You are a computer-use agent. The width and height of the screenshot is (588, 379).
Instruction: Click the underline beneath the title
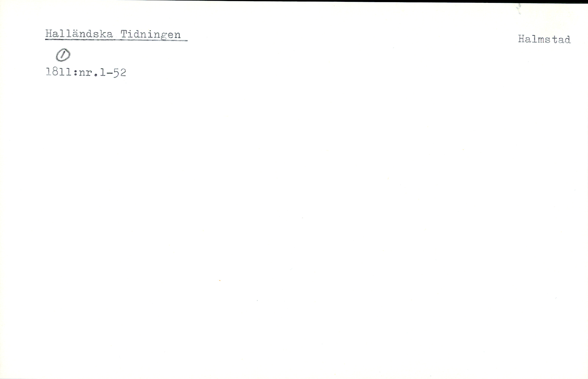pyautogui.click(x=116, y=40)
